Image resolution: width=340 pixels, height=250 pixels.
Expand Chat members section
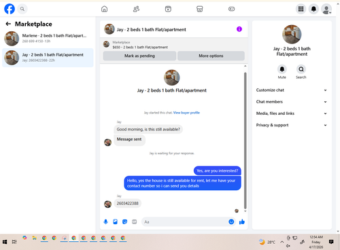point(292,102)
